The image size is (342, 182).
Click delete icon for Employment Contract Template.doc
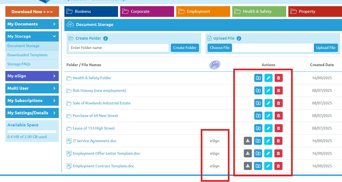(x=278, y=166)
